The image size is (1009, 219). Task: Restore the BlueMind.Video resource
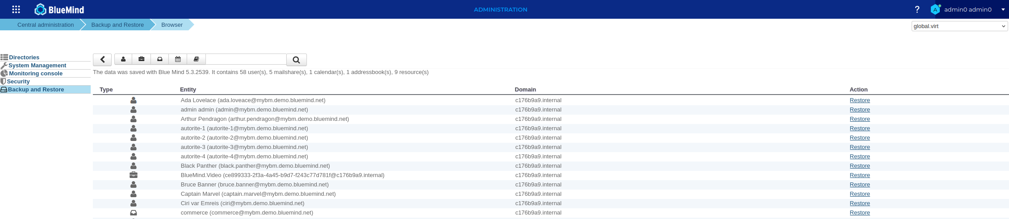tap(859, 175)
